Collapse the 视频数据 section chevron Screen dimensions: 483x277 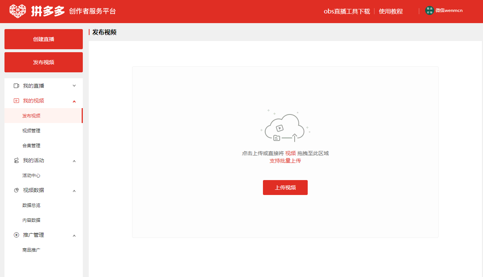[x=74, y=191]
